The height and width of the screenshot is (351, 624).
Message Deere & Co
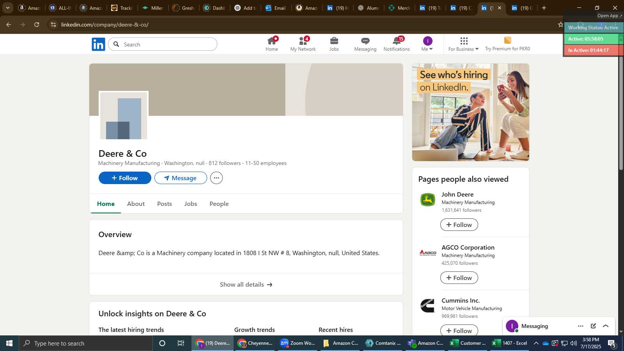click(x=181, y=178)
